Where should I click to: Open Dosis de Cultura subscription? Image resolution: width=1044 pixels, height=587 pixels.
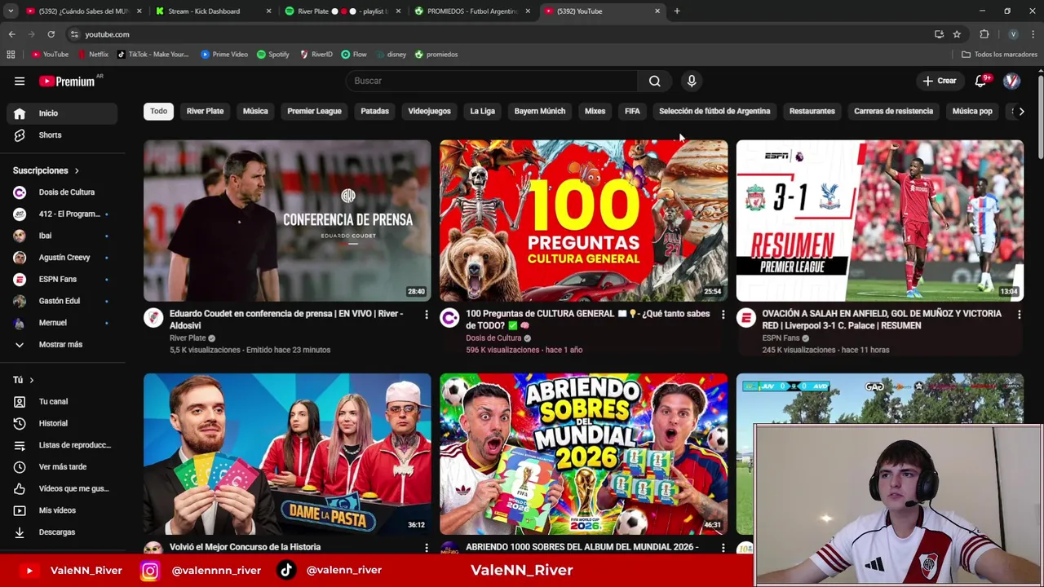tap(62, 192)
